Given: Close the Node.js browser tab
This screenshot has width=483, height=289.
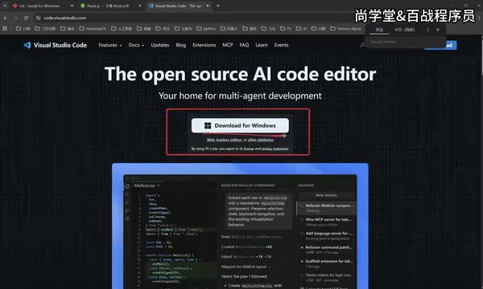Looking at the screenshot, I should point(139,6).
